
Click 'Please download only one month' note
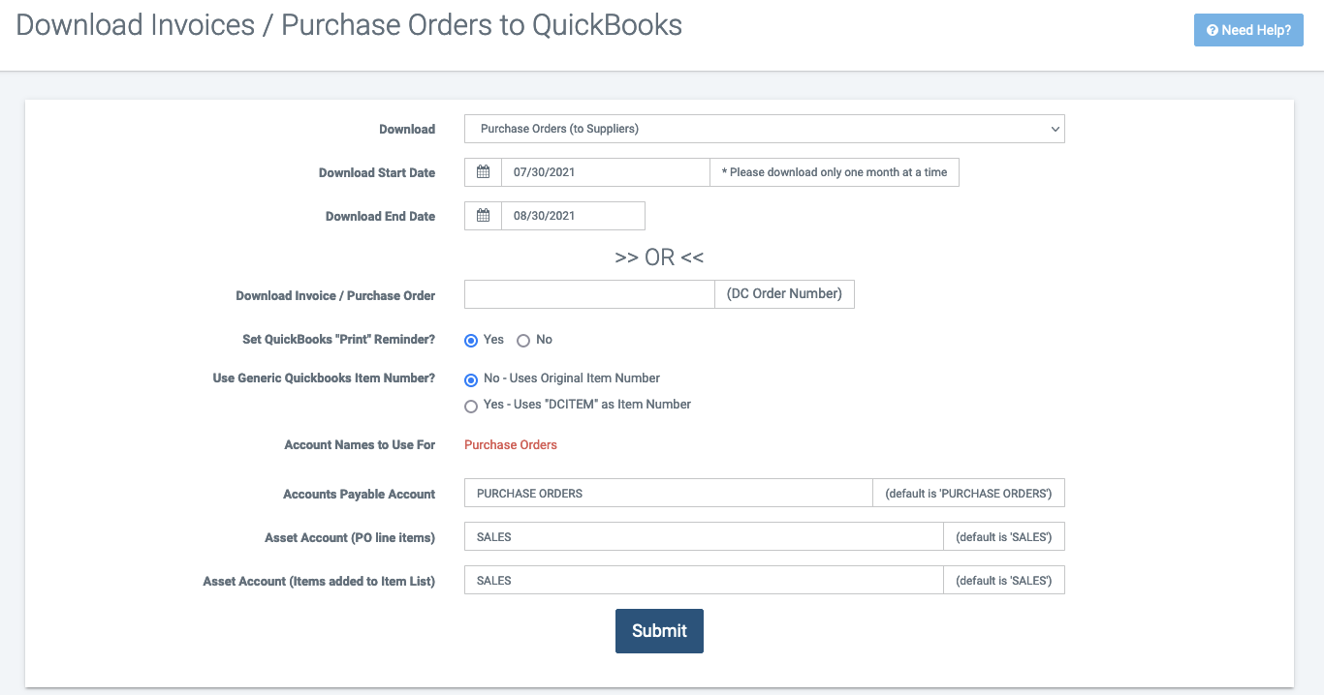point(835,172)
